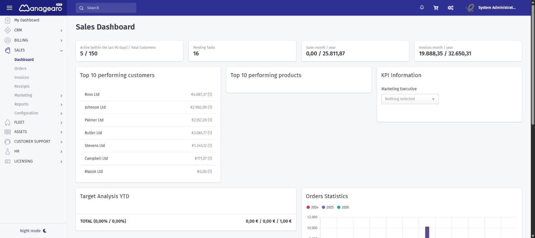Expand the Assets menu chevron
Image resolution: width=535 pixels, height=238 pixels.
[x=61, y=132]
